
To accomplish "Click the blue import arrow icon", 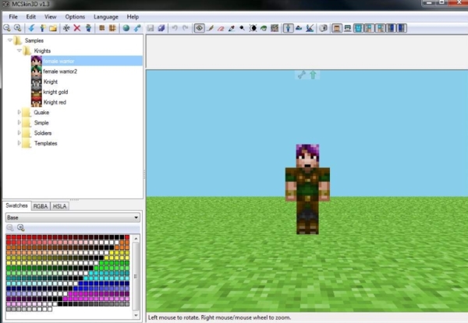I will (31, 28).
